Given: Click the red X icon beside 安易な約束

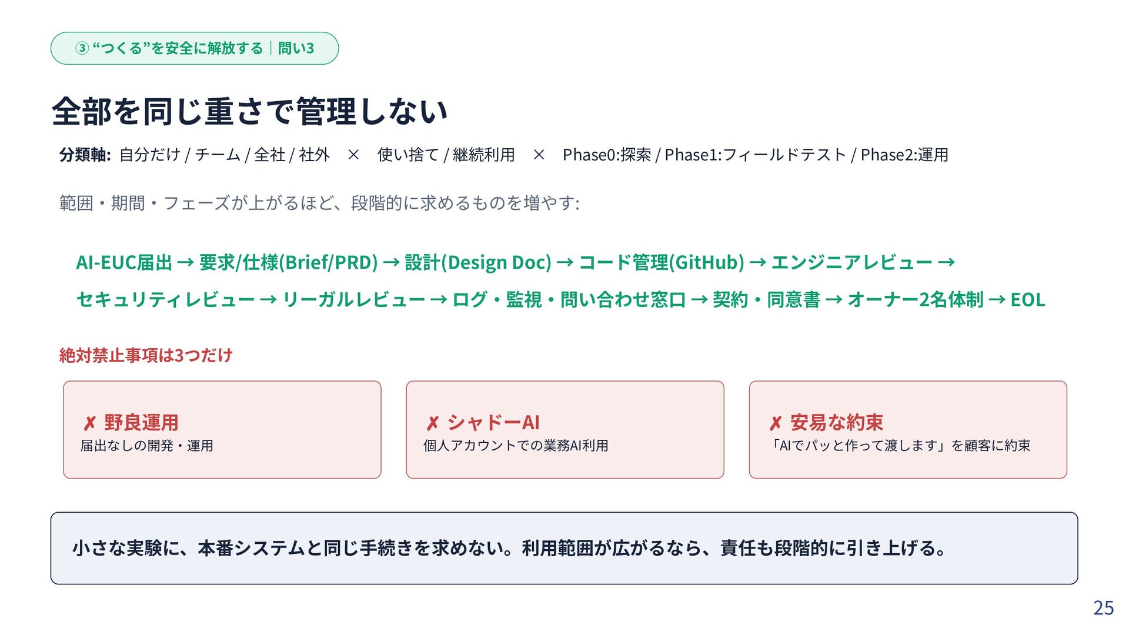Looking at the screenshot, I should [776, 423].
